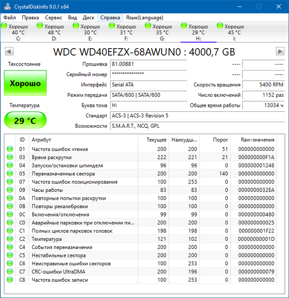This screenshot has height=298, width=289.
Task: Select drive D: at 48 °C
Action: click(x=51, y=32)
